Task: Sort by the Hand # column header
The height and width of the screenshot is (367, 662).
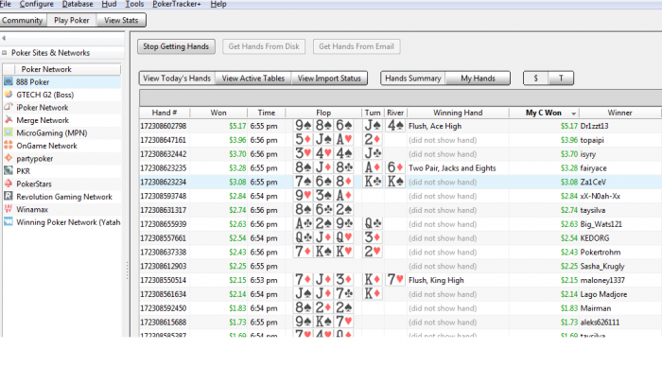Action: 165,113
